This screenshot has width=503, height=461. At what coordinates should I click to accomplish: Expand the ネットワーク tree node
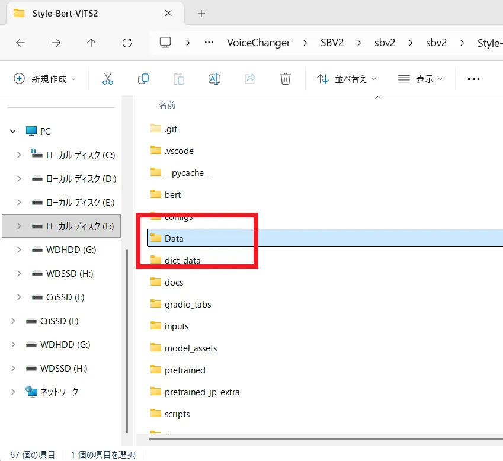tap(13, 392)
